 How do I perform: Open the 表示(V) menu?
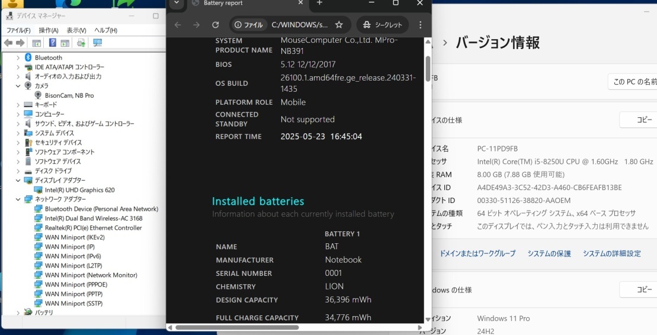click(76, 30)
